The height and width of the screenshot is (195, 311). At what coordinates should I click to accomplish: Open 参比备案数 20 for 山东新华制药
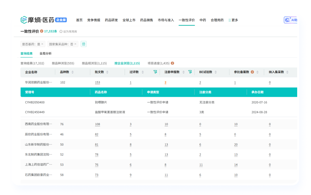(x=236, y=145)
